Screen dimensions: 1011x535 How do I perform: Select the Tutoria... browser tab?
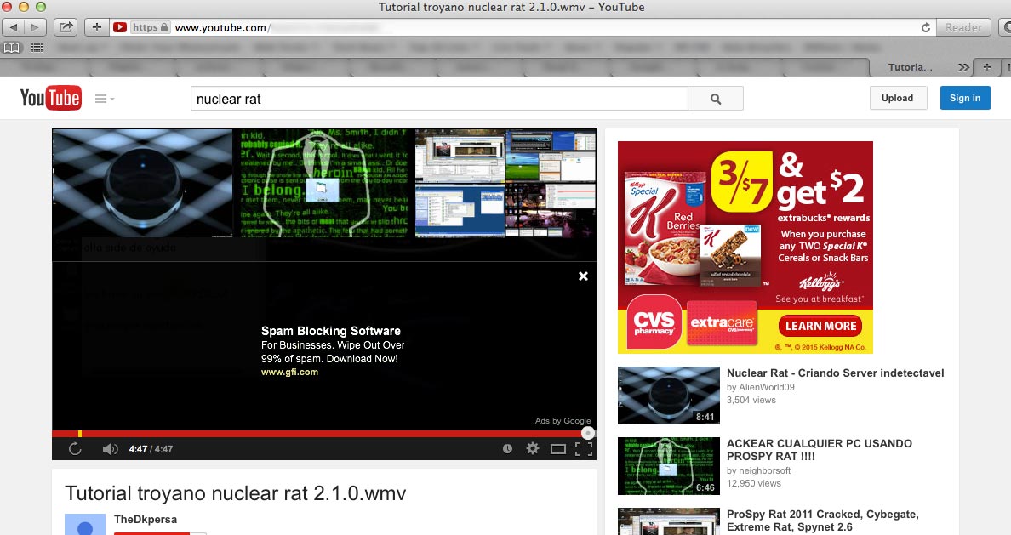pyautogui.click(x=909, y=67)
